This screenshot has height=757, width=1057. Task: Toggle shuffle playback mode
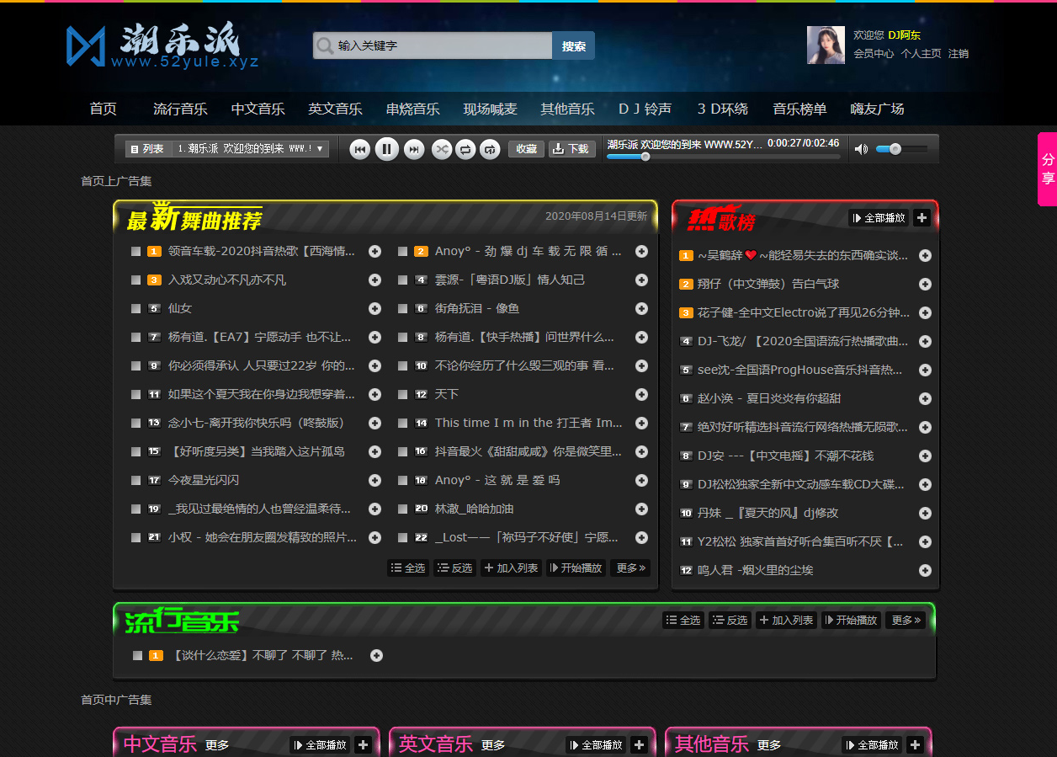(x=441, y=149)
